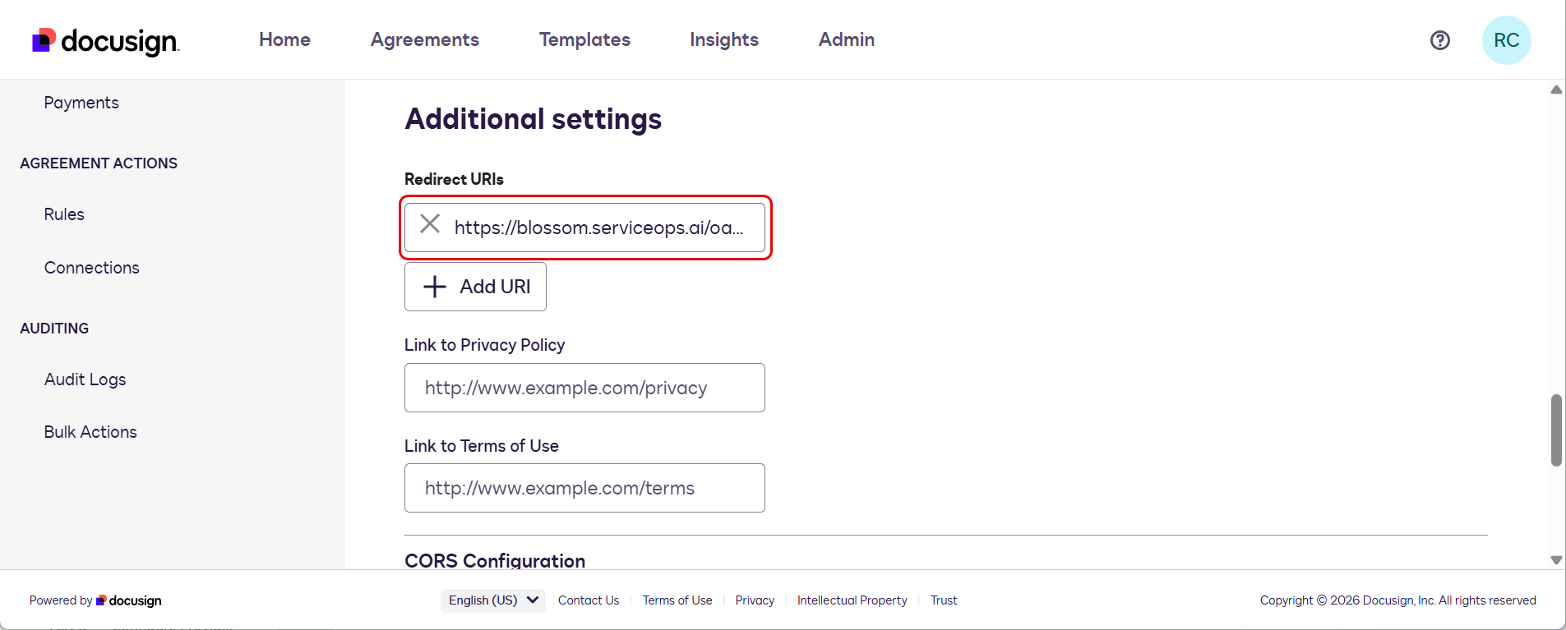Go to the Home tab
Image resolution: width=1566 pixels, height=630 pixels.
tap(284, 39)
